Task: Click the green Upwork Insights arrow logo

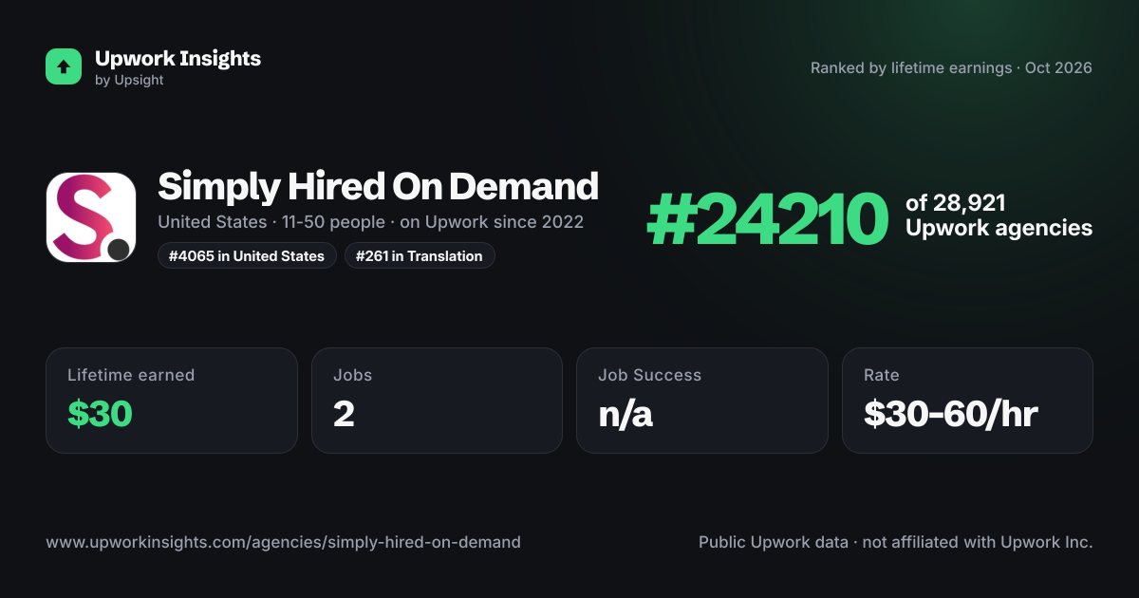Action: pyautogui.click(x=64, y=66)
